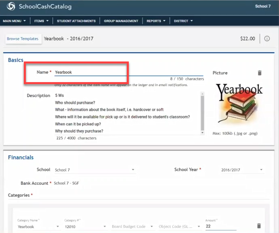Viewport: 279px width, 233px height.
Task: Open the School Year 2016/2017 dropdown
Action: 242,170
